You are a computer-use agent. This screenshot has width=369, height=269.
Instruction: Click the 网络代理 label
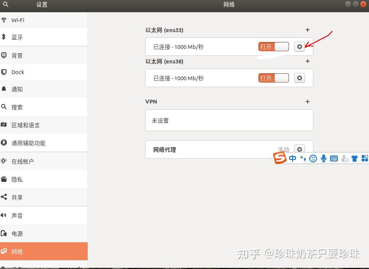point(165,150)
